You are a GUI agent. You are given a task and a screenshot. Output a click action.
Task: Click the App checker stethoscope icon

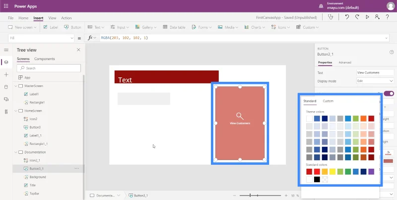331,17
